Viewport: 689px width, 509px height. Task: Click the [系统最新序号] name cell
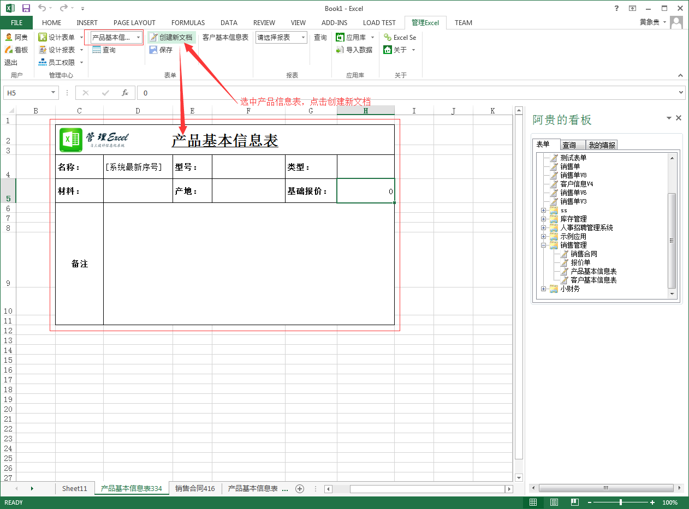[138, 167]
